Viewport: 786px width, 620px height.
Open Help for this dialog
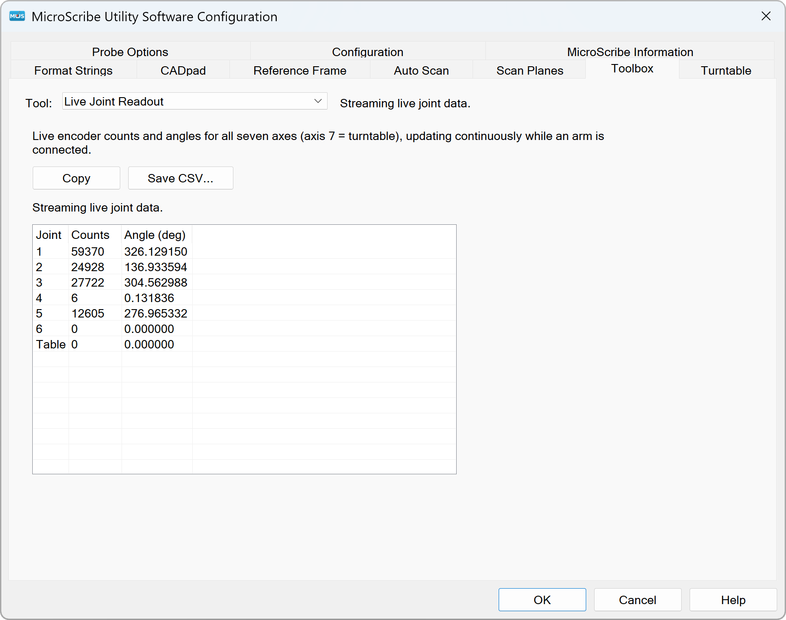[733, 600]
